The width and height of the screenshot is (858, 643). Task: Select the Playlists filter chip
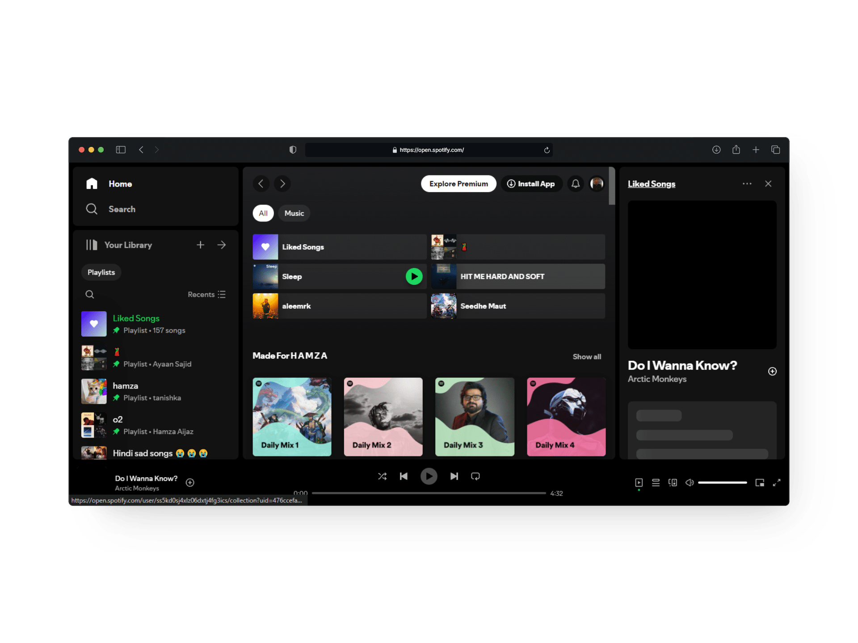pyautogui.click(x=101, y=272)
